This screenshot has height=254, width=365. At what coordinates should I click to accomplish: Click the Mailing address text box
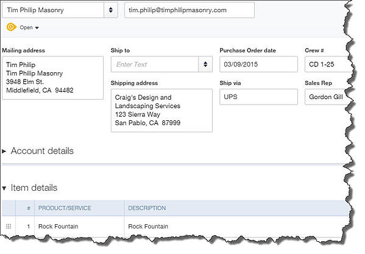coord(52,78)
